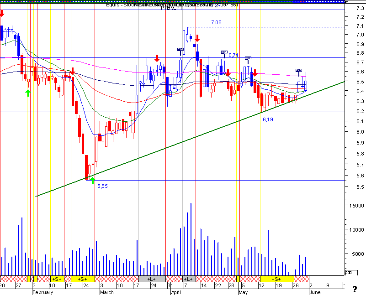Click the +S+ signal segment at February 24
Viewport: 366px width, 295px height.
[83, 279]
